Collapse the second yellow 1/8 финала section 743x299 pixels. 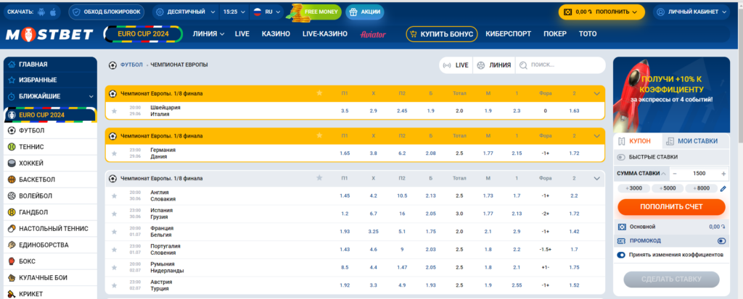[x=596, y=136]
